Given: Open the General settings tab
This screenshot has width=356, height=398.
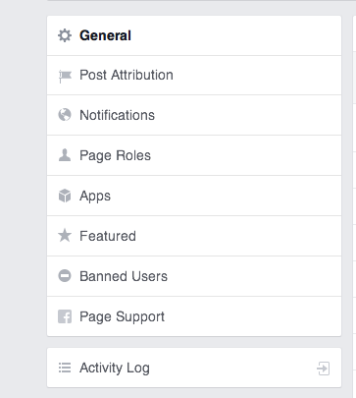Looking at the screenshot, I should tap(194, 35).
